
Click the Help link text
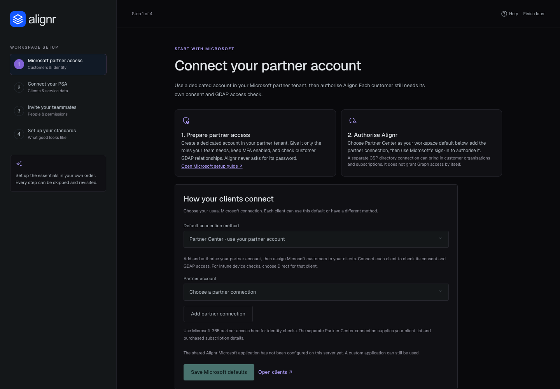tap(514, 14)
